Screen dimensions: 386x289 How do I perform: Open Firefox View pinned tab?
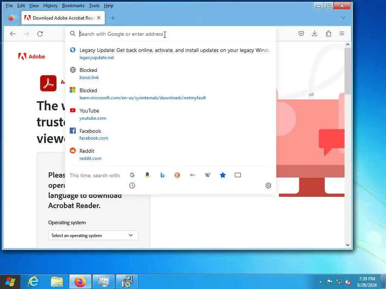click(x=11, y=18)
